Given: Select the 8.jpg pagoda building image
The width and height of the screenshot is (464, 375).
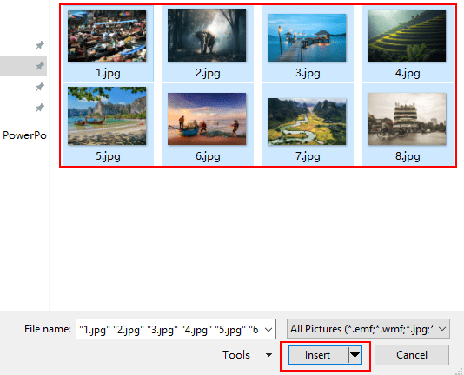Looking at the screenshot, I should click(407, 119).
